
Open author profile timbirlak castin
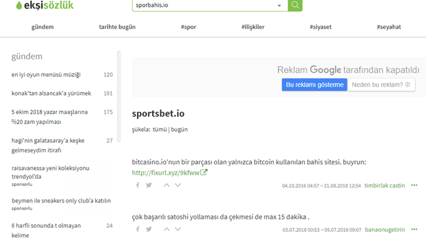[x=385, y=186]
